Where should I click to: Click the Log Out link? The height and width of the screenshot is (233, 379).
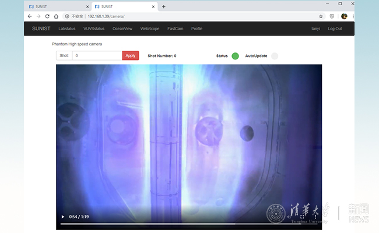pos(335,29)
